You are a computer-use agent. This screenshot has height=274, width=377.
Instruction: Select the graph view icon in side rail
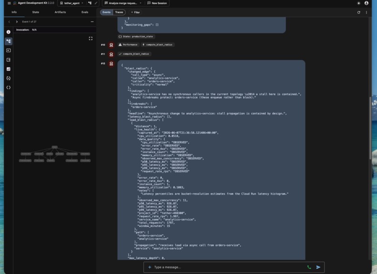(x=9, y=41)
